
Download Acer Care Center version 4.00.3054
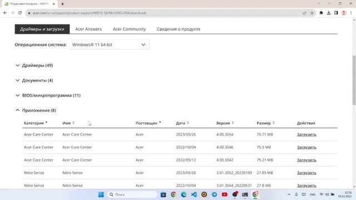tap(306, 134)
